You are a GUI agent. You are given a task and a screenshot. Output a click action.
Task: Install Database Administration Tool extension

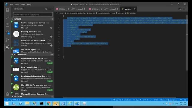[x=50, y=81]
